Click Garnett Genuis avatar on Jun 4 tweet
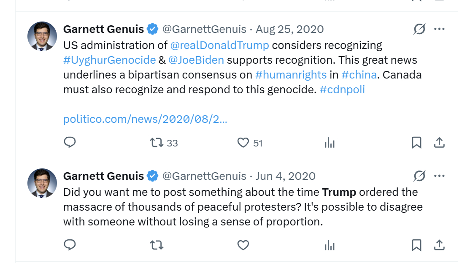The height and width of the screenshot is (263, 462). (42, 183)
